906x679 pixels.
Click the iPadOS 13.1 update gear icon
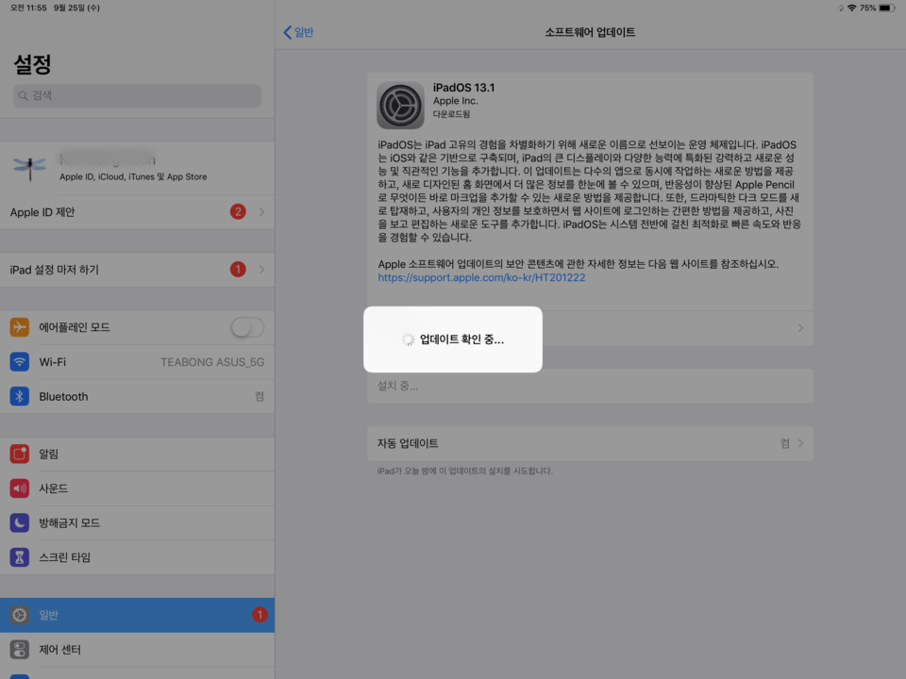(x=400, y=105)
